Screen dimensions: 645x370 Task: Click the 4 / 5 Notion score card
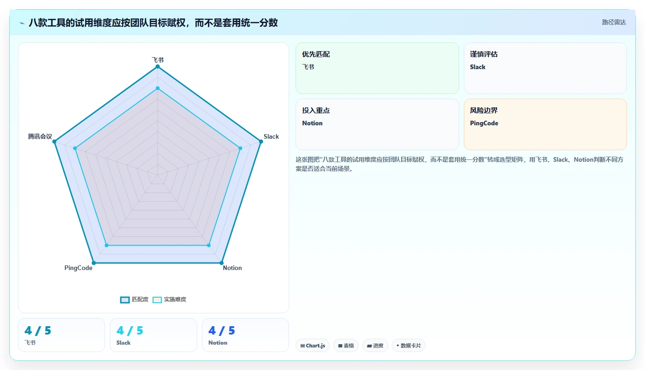click(x=245, y=335)
